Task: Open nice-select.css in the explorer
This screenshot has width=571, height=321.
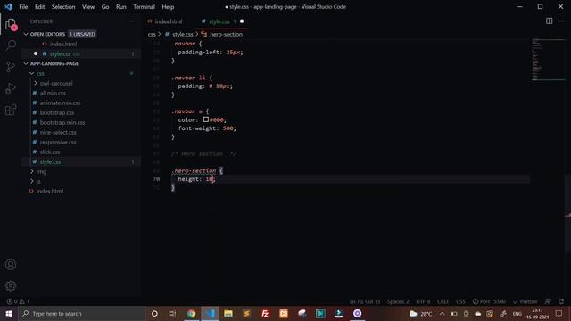Action: point(58,132)
